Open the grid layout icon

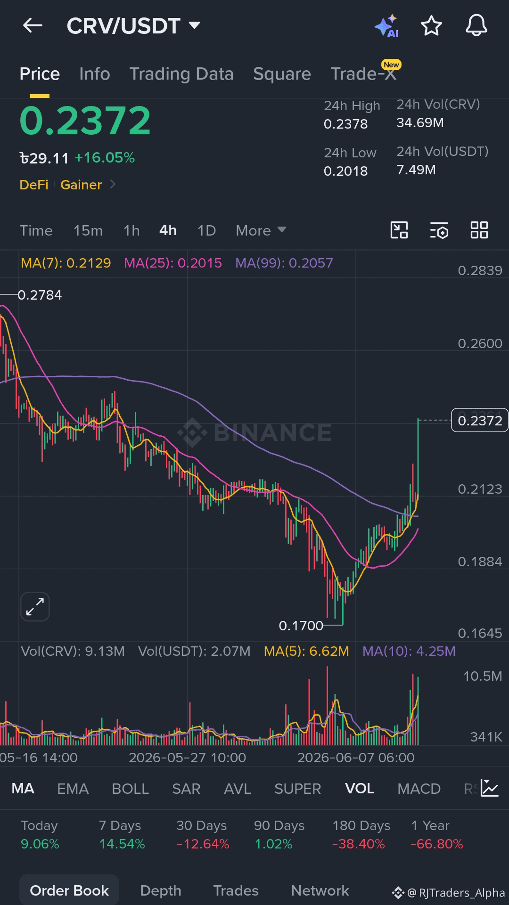479,230
